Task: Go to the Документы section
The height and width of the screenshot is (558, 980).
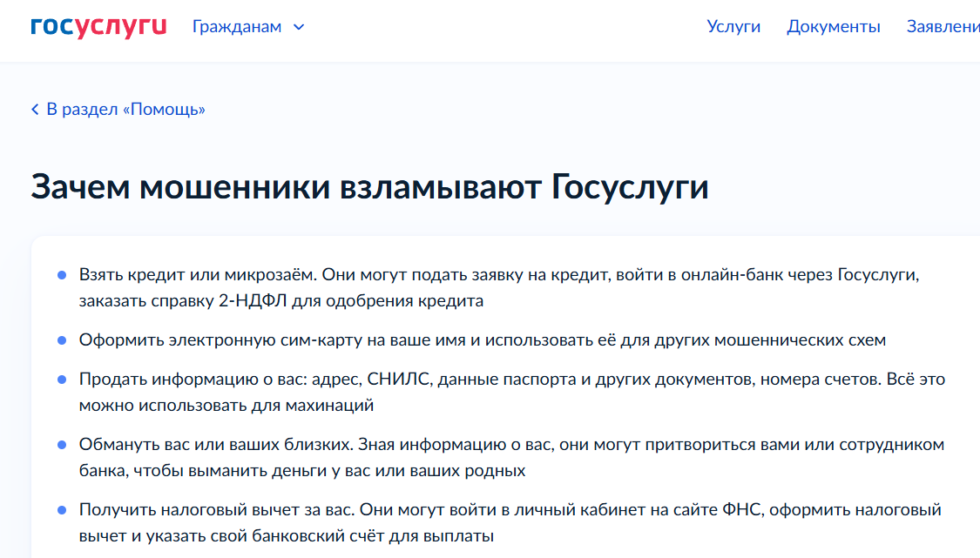Action: tap(833, 27)
